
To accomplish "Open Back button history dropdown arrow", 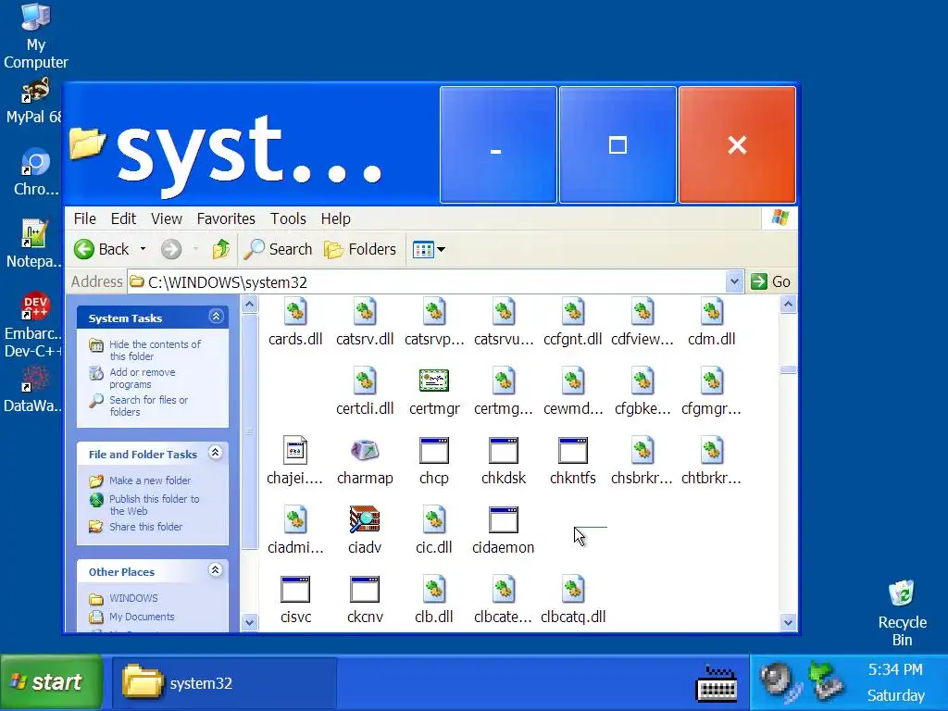I will coord(143,249).
